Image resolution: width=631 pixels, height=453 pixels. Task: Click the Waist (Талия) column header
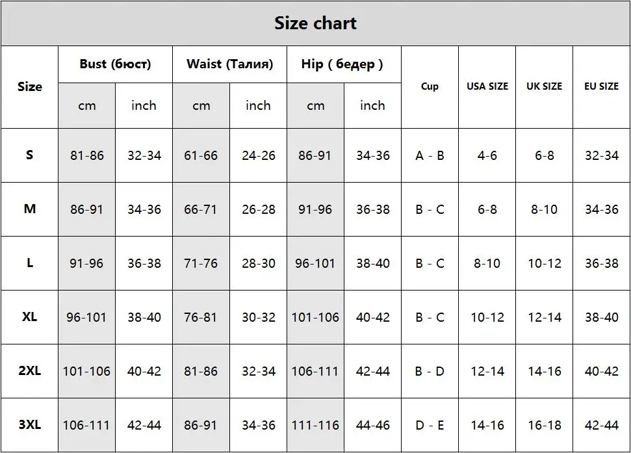click(230, 64)
